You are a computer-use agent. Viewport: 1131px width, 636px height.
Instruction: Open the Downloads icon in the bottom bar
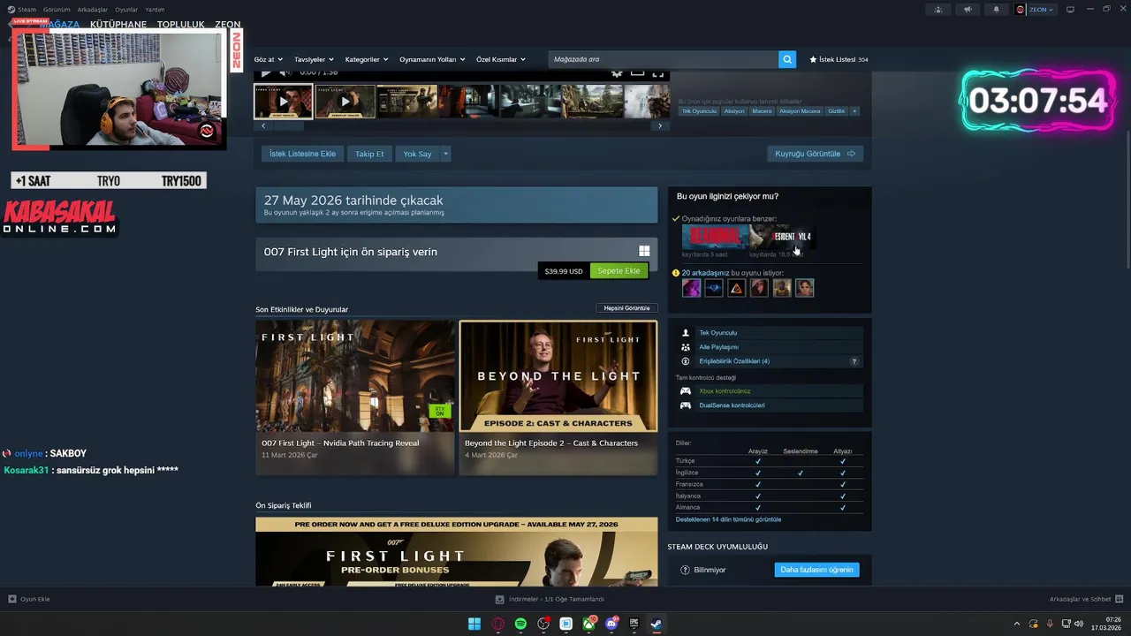coord(499,599)
